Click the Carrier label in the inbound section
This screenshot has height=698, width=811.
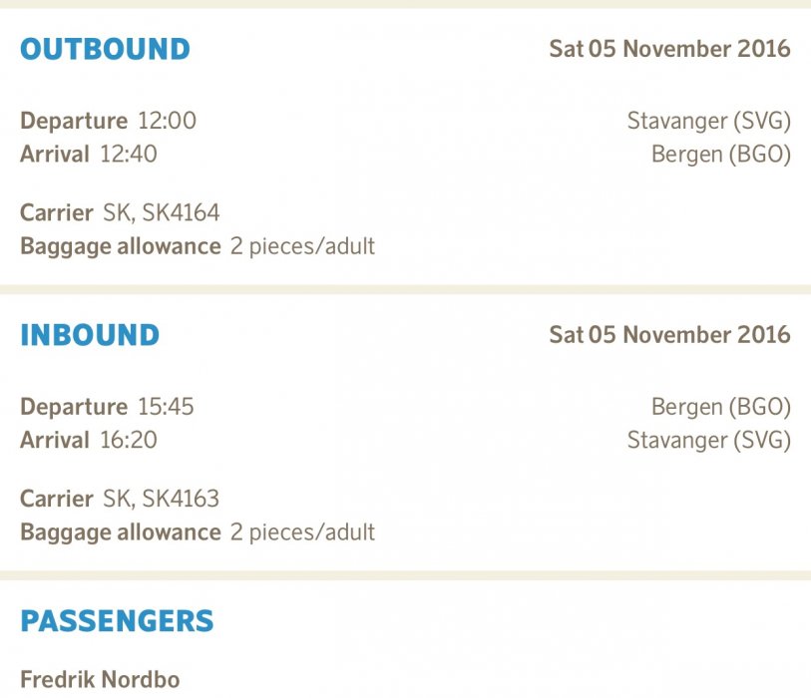point(57,498)
